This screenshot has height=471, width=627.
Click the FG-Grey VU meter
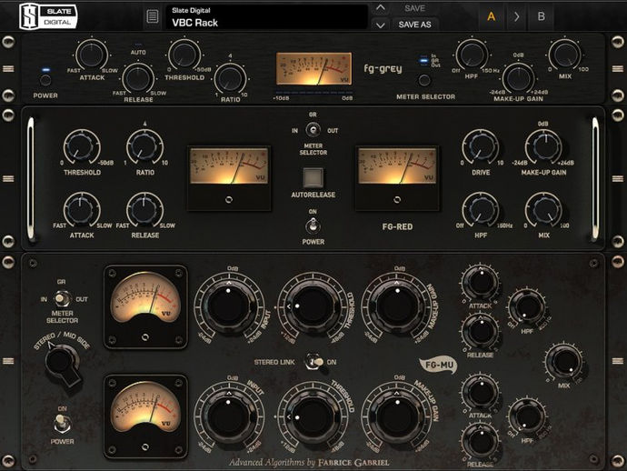[x=313, y=69]
